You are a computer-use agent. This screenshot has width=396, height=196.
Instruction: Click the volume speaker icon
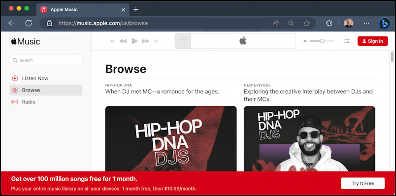click(x=305, y=41)
